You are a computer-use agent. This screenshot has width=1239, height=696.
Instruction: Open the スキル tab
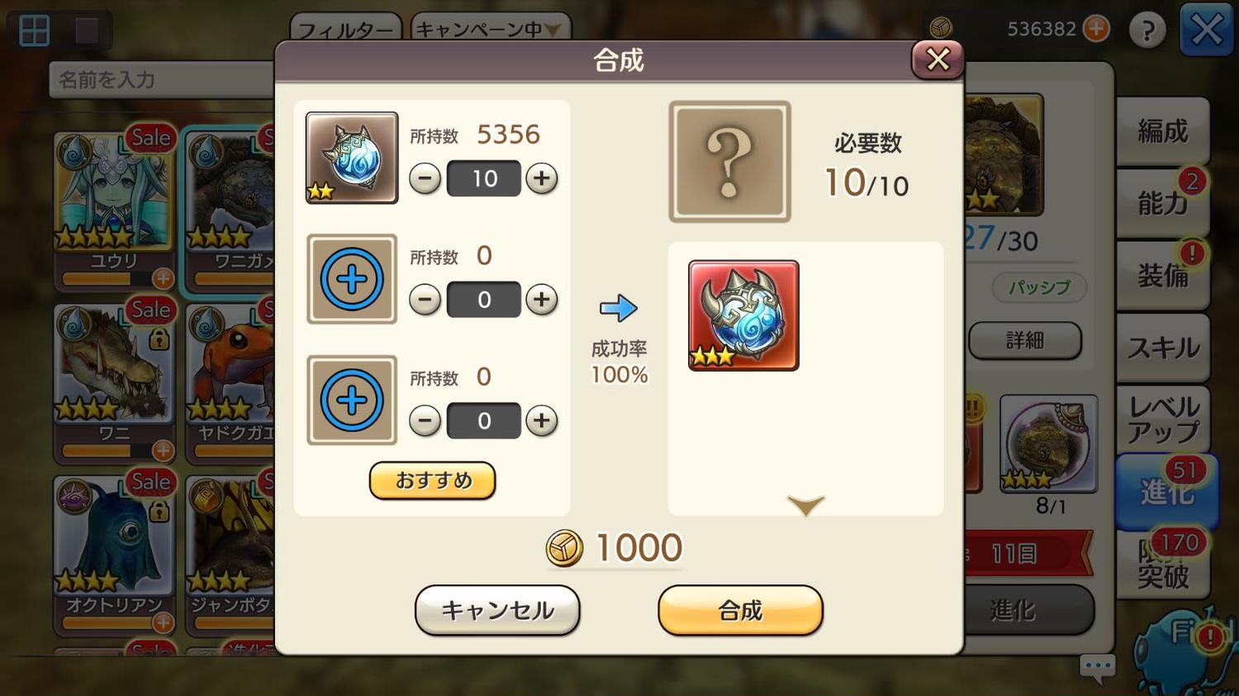[x=1161, y=348]
